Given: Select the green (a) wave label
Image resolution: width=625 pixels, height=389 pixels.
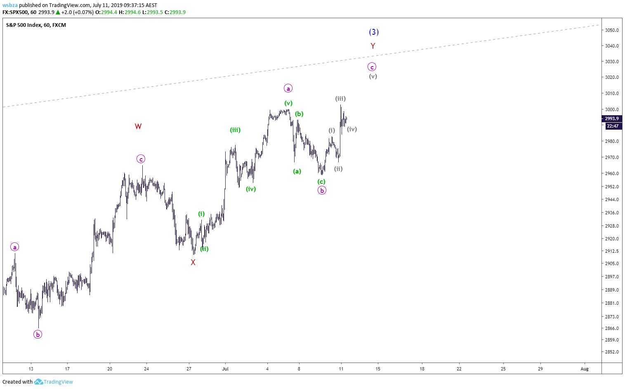Looking at the screenshot, I should click(x=297, y=171).
